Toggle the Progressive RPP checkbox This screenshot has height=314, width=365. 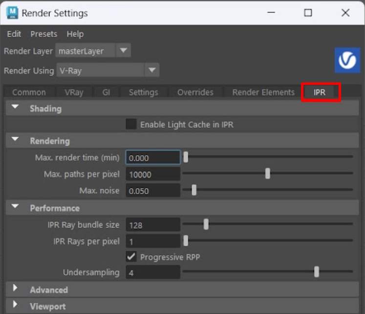tap(131, 256)
